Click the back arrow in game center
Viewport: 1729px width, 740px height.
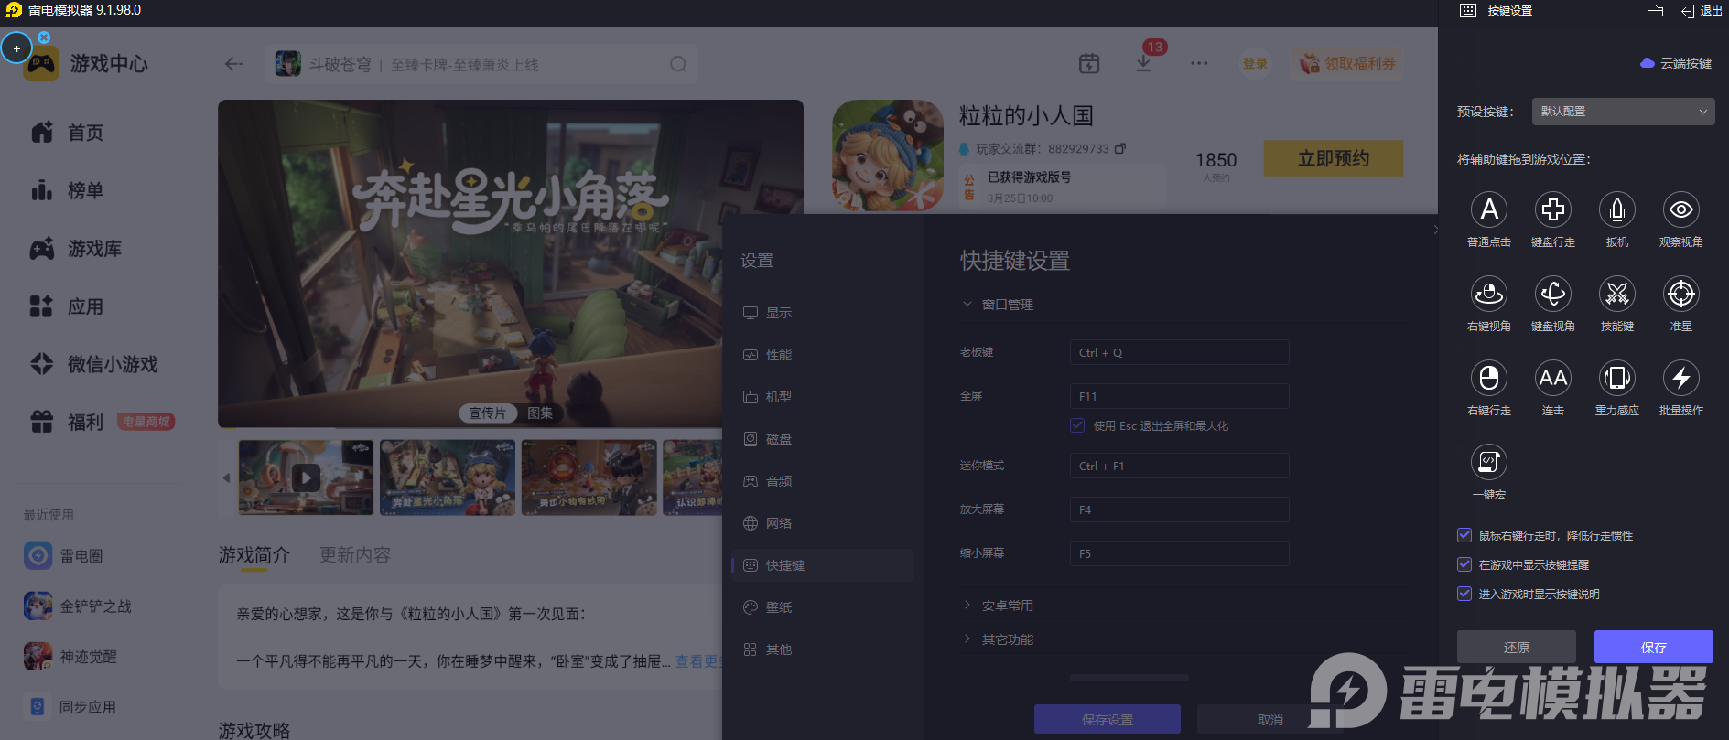pyautogui.click(x=234, y=64)
